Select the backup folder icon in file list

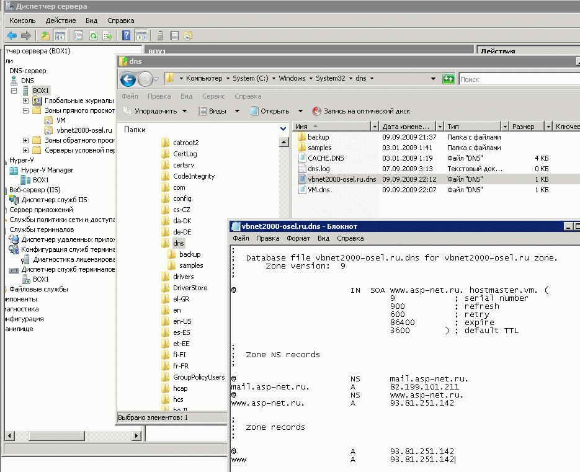coord(302,137)
